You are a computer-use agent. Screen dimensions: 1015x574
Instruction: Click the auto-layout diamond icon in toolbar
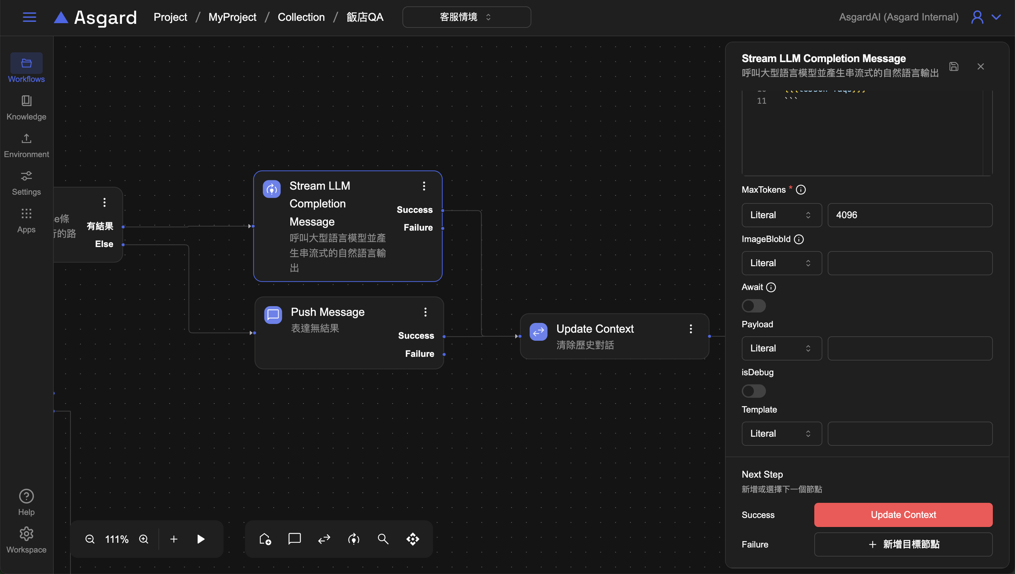[x=413, y=539]
